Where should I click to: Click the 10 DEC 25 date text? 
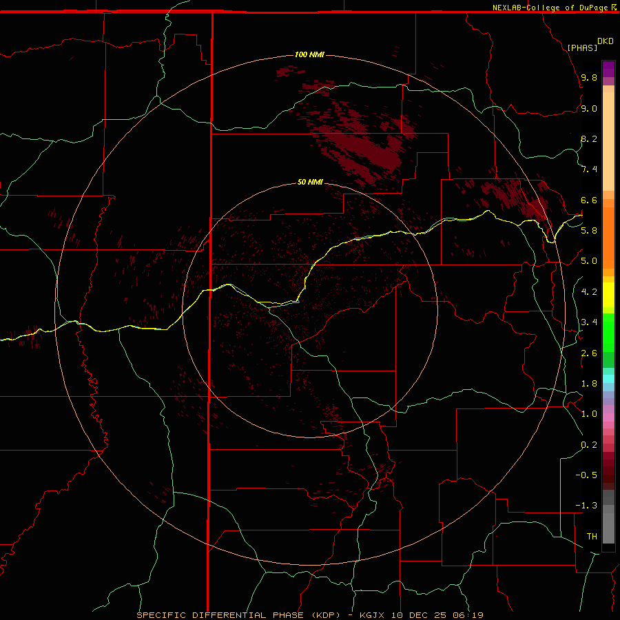point(420,615)
